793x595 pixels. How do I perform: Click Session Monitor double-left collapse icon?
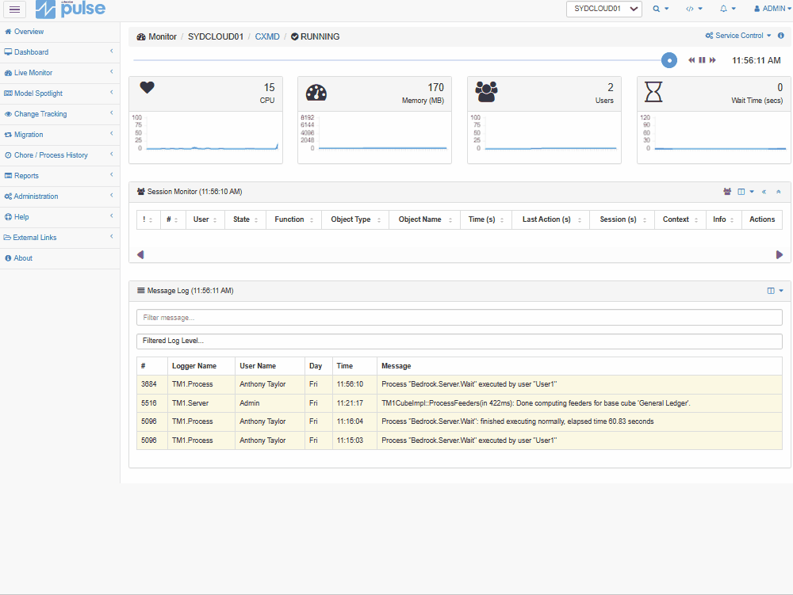[764, 192]
